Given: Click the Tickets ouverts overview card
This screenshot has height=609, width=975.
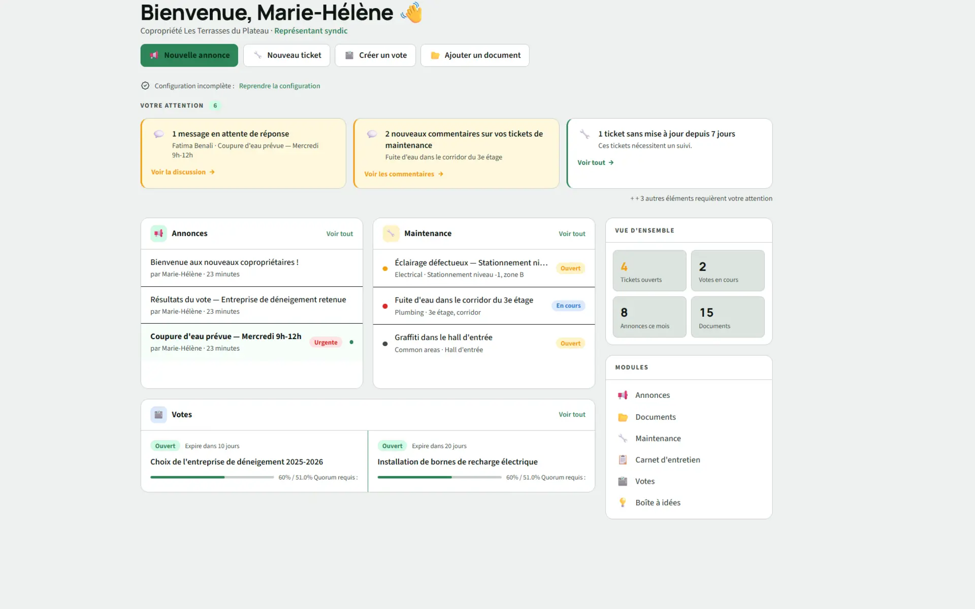Looking at the screenshot, I should pos(649,270).
